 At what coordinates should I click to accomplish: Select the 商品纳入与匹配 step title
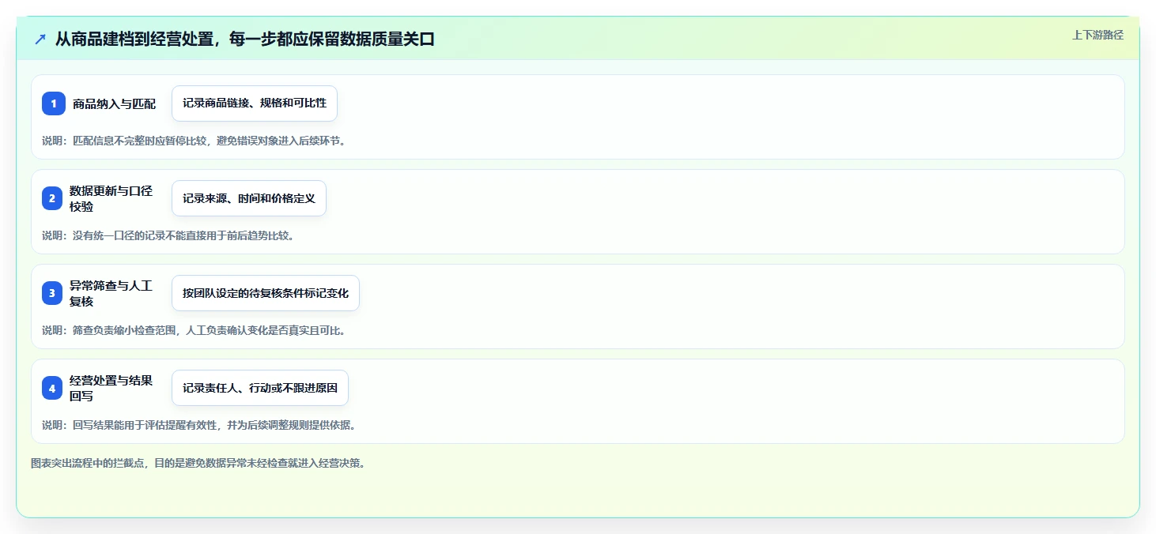115,103
